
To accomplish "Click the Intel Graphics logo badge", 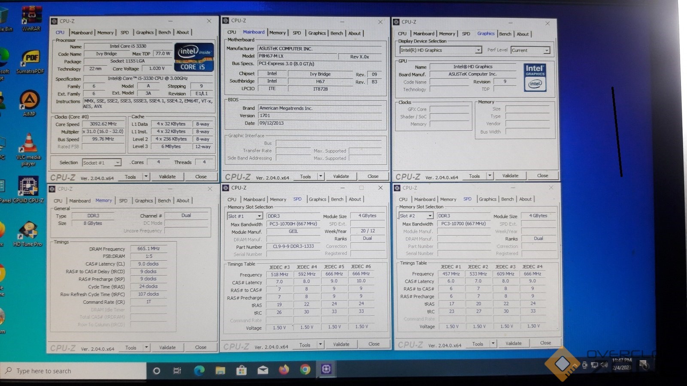I will pyautogui.click(x=535, y=78).
